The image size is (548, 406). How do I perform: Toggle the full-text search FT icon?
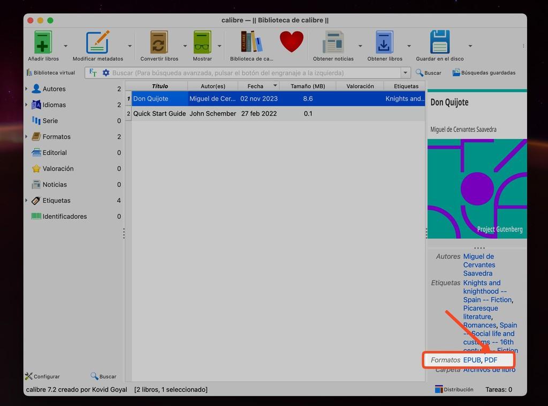[x=93, y=72]
